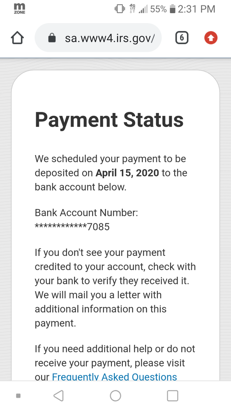Tap the masked account number ending 7085
The image size is (231, 411).
(72, 226)
